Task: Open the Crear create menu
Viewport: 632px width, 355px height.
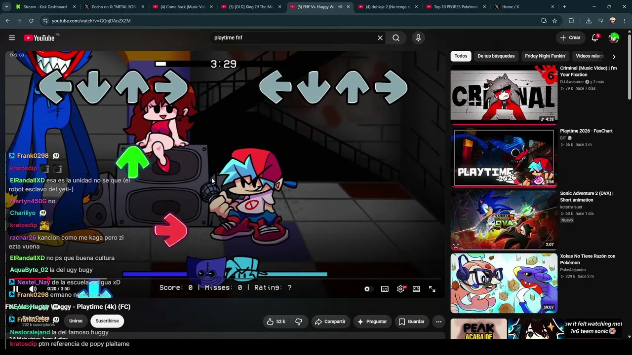Action: coord(570,38)
